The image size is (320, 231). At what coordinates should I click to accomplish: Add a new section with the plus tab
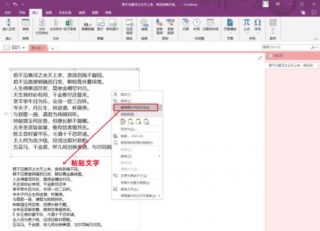52,48
